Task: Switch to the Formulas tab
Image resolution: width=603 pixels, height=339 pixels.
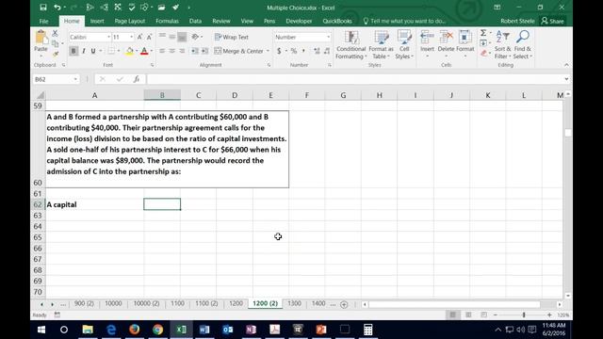Action: click(167, 21)
